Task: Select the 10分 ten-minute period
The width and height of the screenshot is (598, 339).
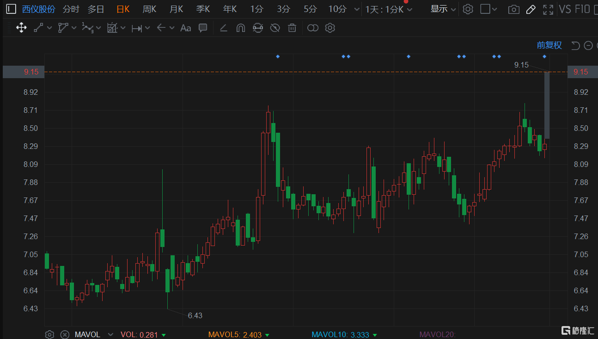Action: 337,9
